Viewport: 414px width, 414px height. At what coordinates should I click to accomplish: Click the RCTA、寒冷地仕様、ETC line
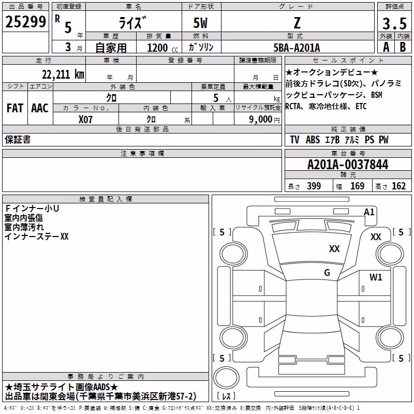click(326, 107)
